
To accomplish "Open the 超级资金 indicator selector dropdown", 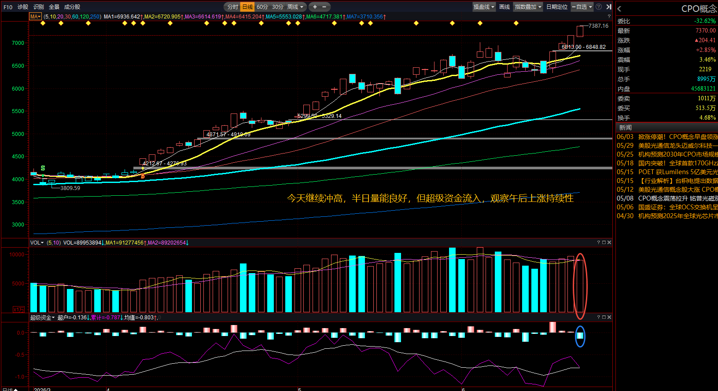I will click(43, 317).
